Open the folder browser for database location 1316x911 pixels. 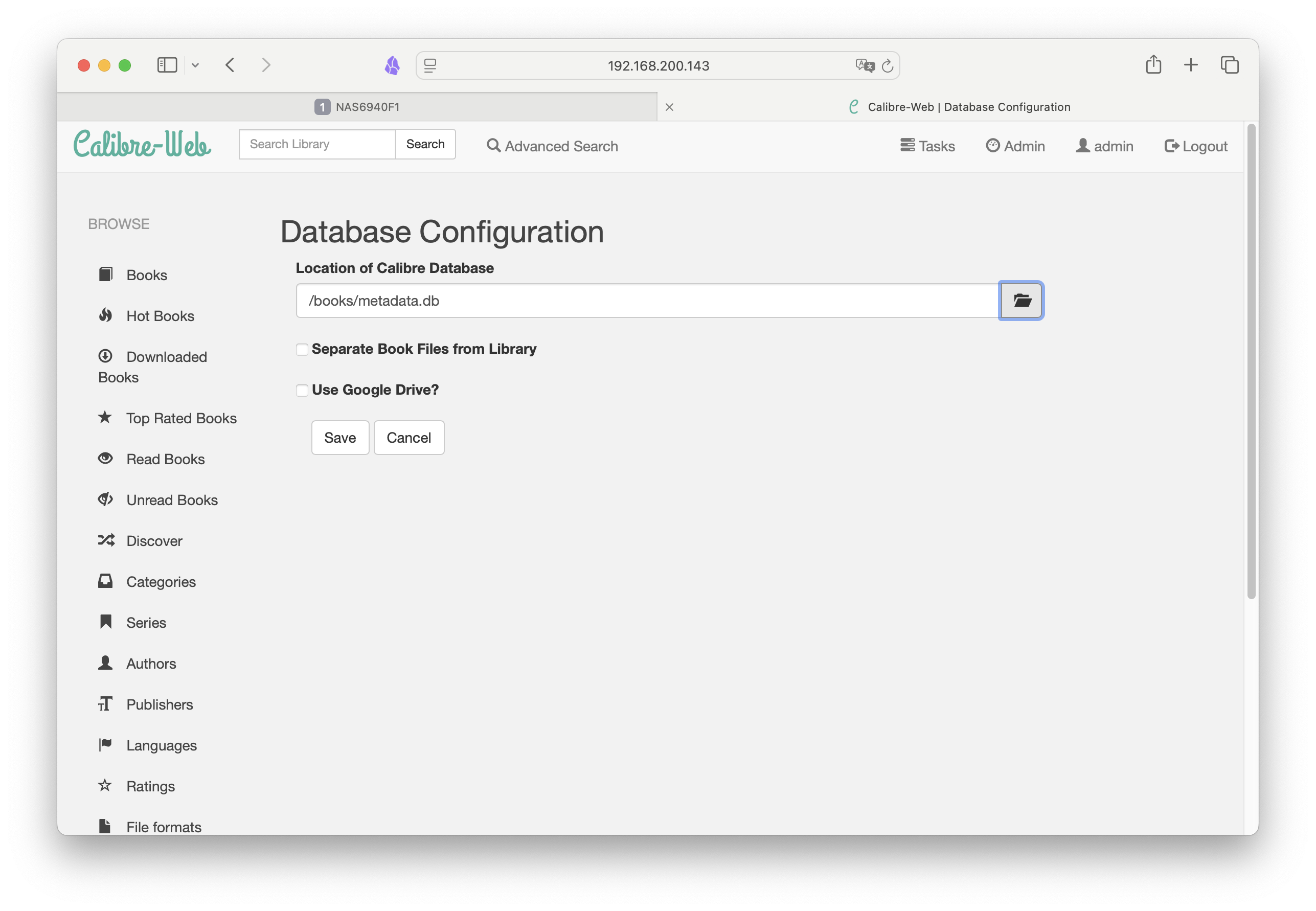tap(1021, 300)
